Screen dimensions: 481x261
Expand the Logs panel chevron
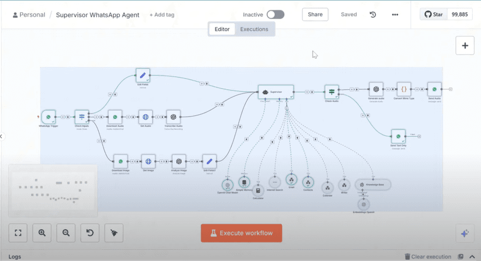(472, 257)
